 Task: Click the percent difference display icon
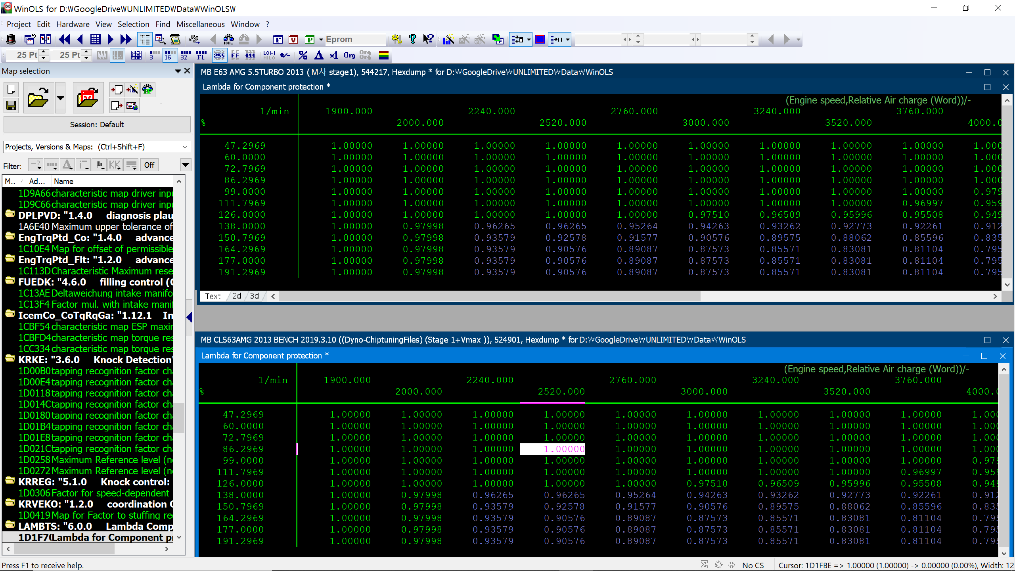(303, 55)
